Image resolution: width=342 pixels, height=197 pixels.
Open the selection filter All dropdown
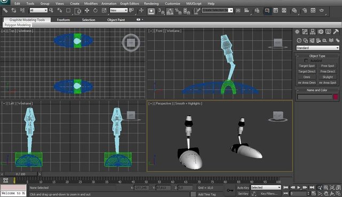38,10
